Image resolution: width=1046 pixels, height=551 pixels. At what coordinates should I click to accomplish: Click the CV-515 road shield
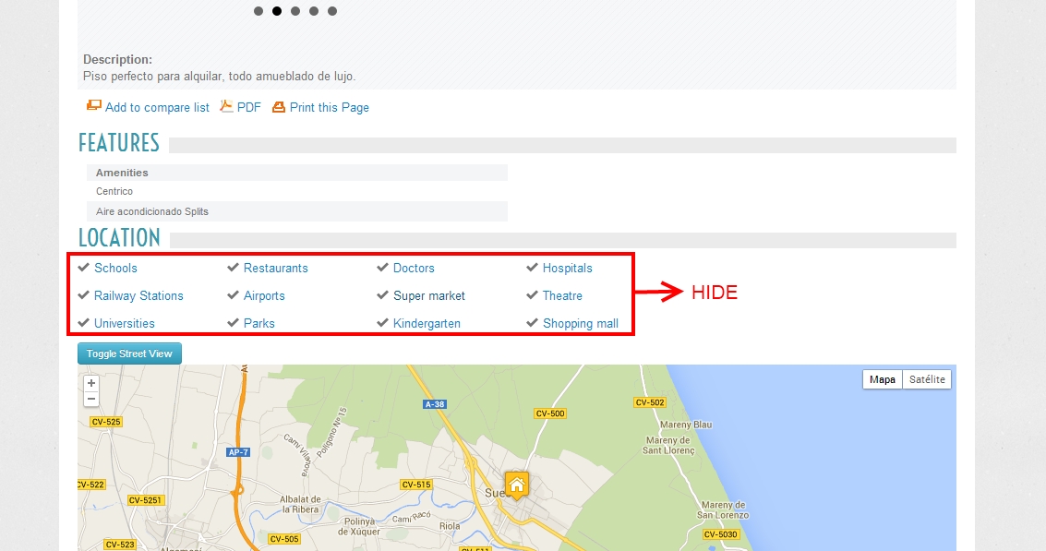click(416, 485)
